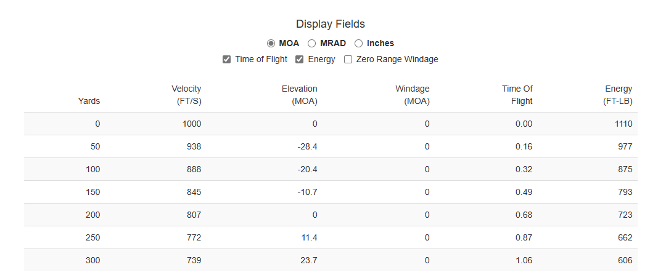Click the 662 energy value
The image size is (658, 278).
click(x=625, y=237)
